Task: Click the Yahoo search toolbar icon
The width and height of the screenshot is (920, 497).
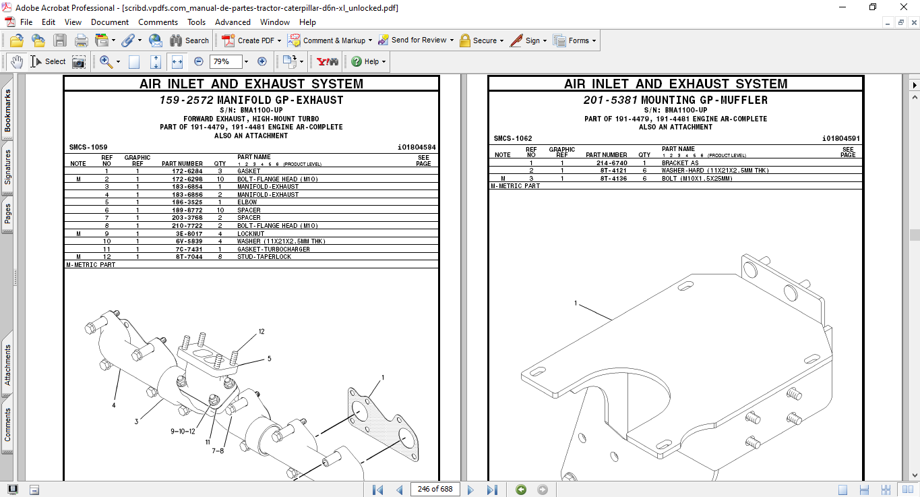Action: click(328, 61)
